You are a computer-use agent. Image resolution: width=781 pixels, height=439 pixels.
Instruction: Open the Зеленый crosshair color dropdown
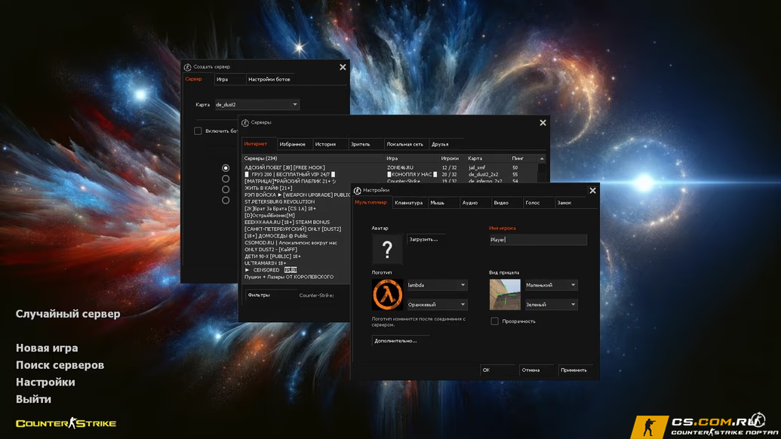pyautogui.click(x=551, y=304)
